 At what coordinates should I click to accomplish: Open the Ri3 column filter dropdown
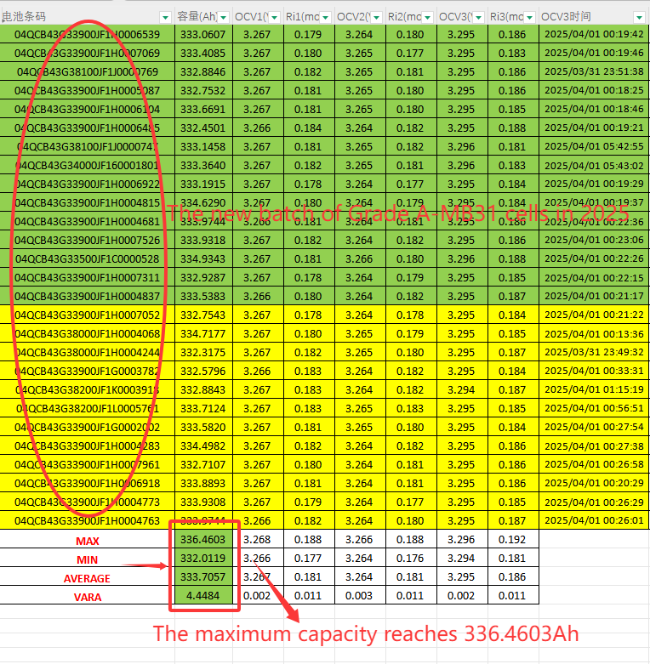(x=530, y=16)
